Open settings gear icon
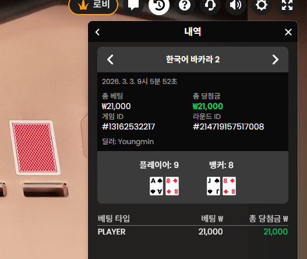This screenshot has width=307, height=259. tap(262, 5)
